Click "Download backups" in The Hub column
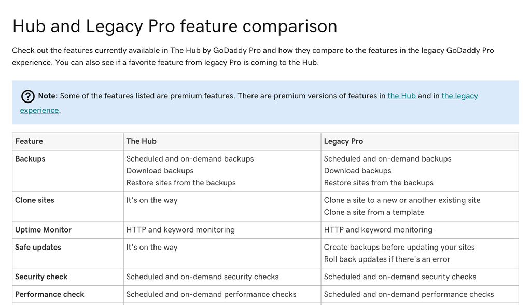The image size is (531, 305). point(160,171)
